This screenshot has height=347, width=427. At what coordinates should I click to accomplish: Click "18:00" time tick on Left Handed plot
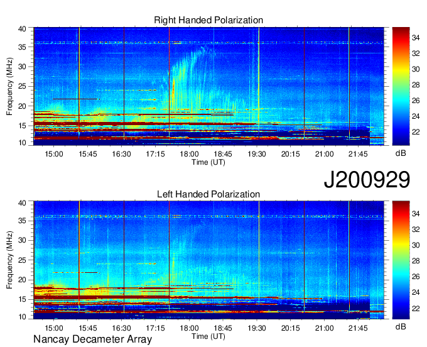pos(189,328)
